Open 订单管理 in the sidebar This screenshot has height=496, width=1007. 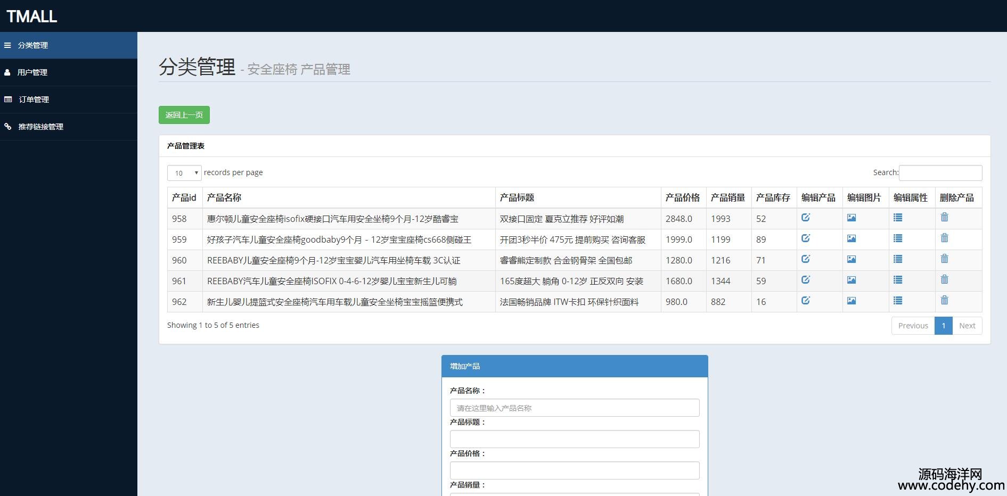click(34, 100)
